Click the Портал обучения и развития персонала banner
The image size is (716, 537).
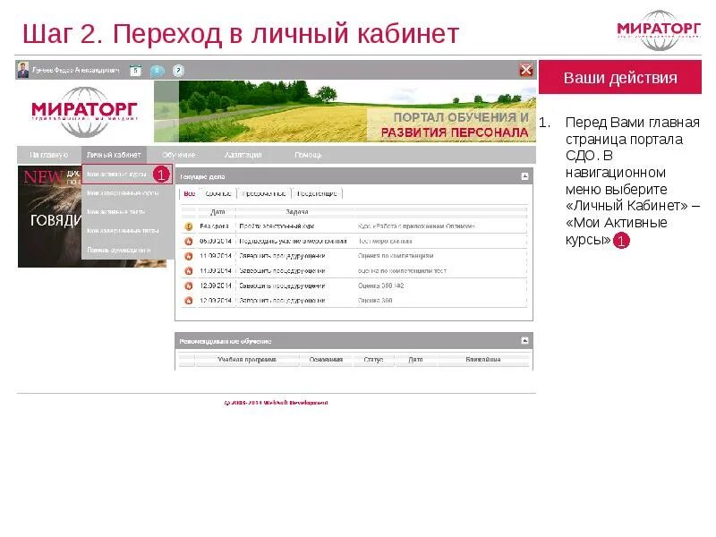[345, 111]
